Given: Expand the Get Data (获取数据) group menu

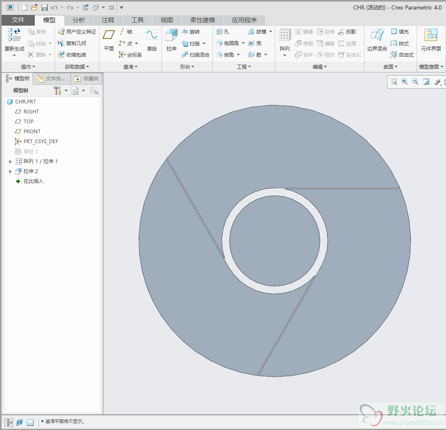Looking at the screenshot, I should point(77,67).
